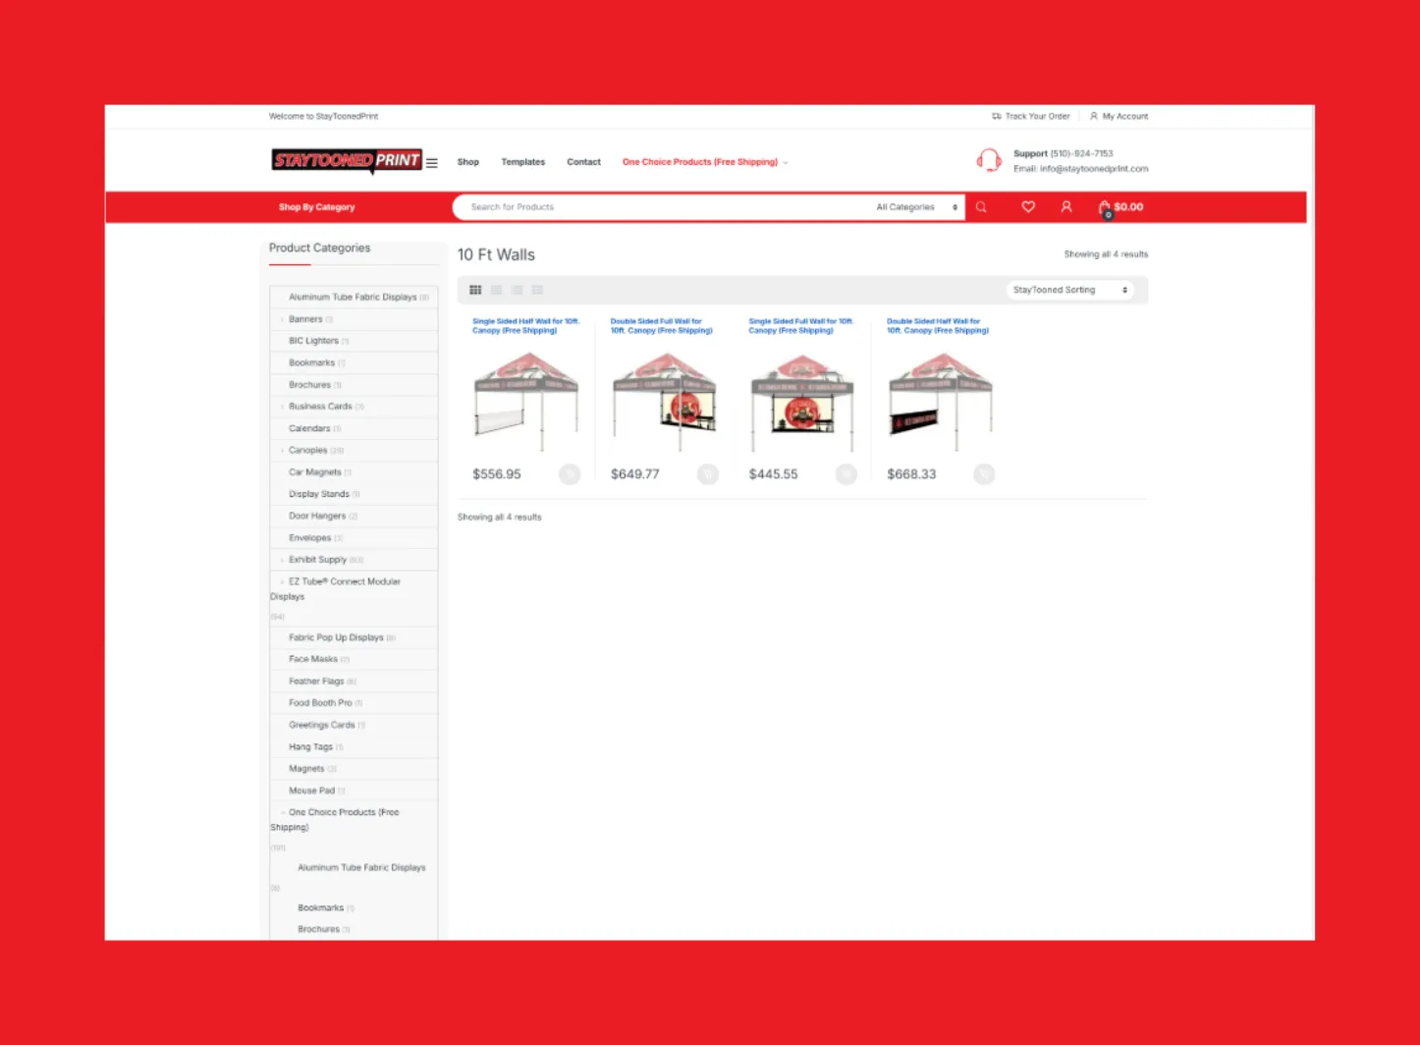Switch to grid view layout
The height and width of the screenshot is (1045, 1420).
point(475,290)
